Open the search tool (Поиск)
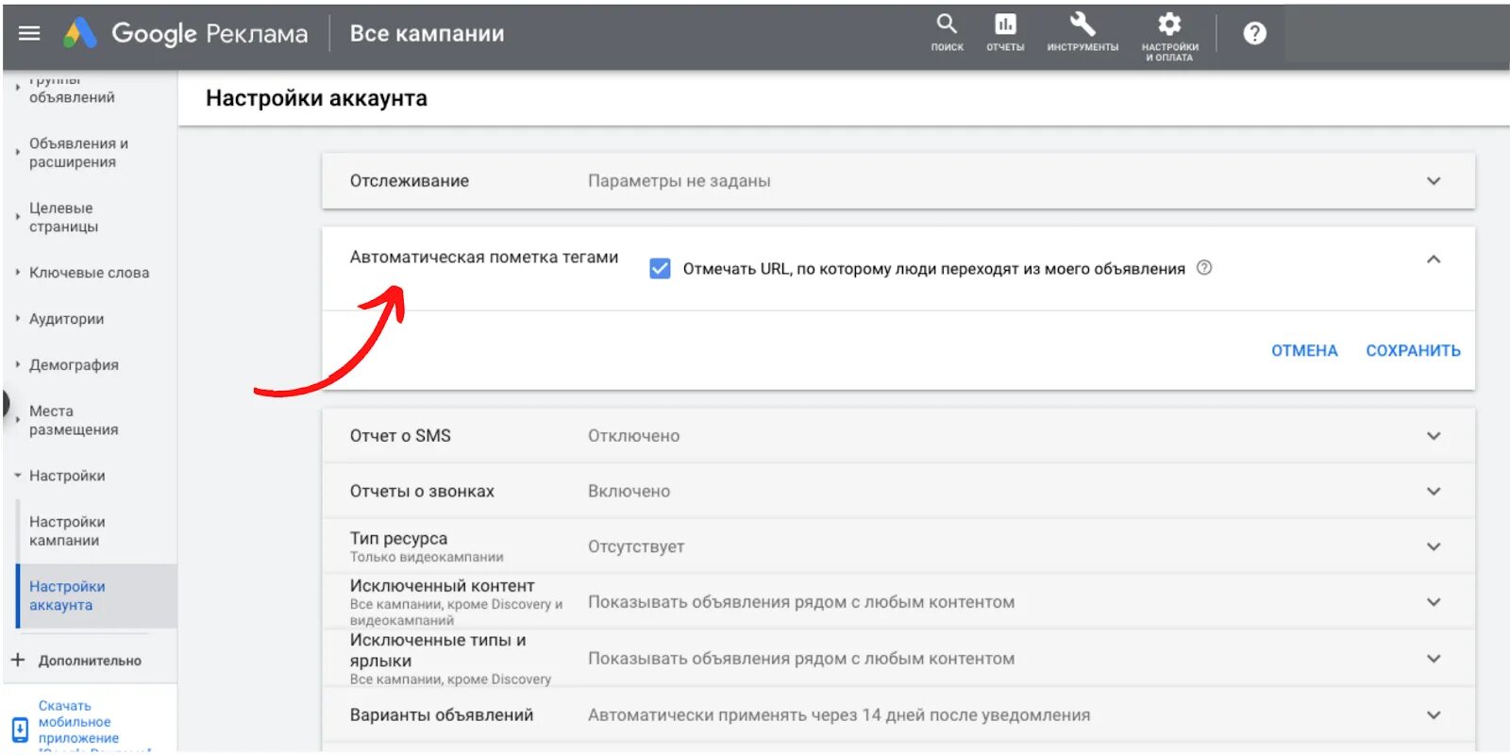1510x755 pixels. 947,32
